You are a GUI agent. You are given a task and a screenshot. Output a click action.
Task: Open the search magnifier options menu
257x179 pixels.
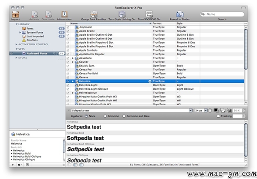tap(203, 14)
